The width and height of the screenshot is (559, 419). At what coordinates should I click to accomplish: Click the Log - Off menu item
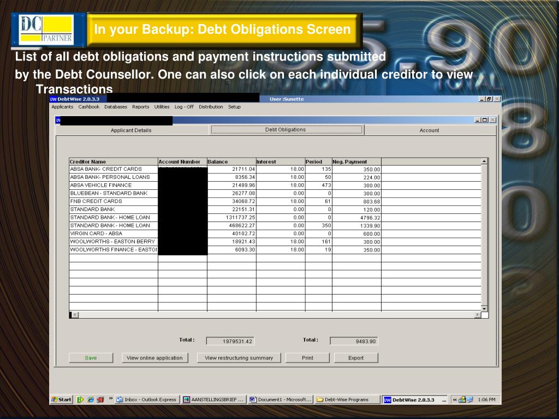(x=184, y=107)
